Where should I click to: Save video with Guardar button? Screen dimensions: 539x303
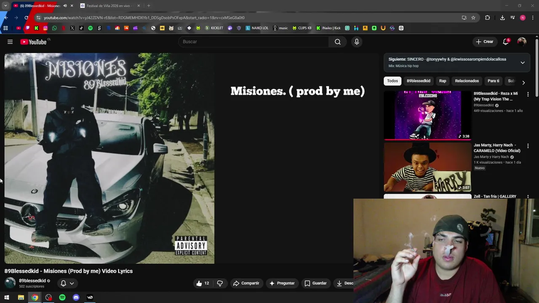tap(316, 283)
